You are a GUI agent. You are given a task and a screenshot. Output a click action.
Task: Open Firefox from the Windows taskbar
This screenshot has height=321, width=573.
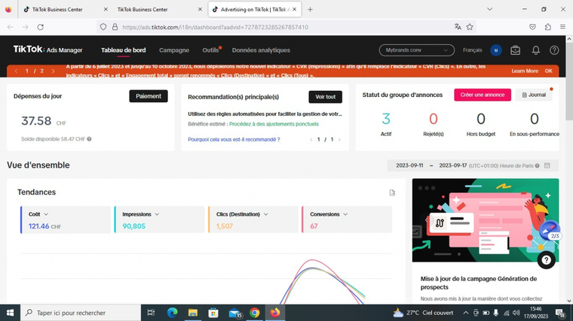tap(275, 313)
